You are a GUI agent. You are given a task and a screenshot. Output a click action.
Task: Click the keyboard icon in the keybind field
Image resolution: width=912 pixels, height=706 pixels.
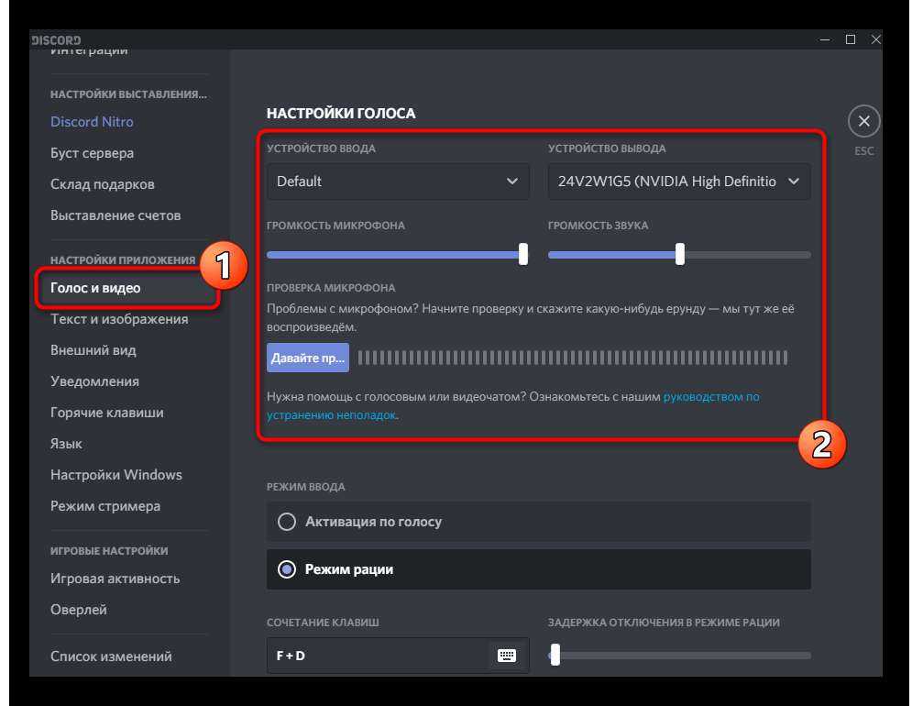(507, 656)
